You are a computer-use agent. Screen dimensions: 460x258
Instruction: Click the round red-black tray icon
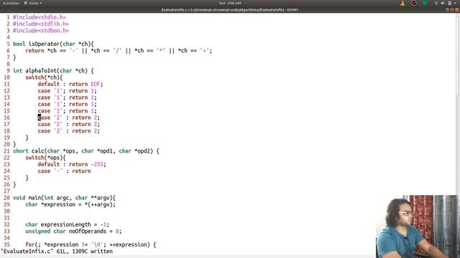pos(414,3)
